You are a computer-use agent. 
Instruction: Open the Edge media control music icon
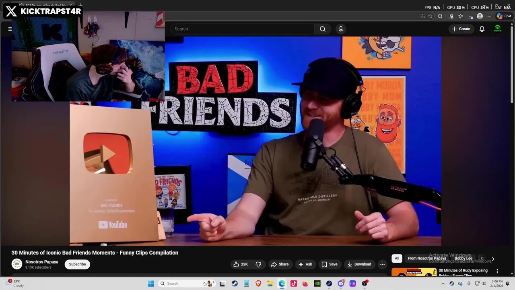click(x=451, y=16)
